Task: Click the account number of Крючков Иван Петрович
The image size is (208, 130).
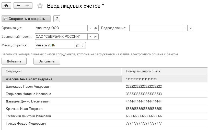Action: [144, 109]
